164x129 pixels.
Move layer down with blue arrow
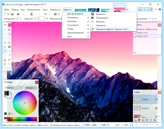(x=155, y=120)
